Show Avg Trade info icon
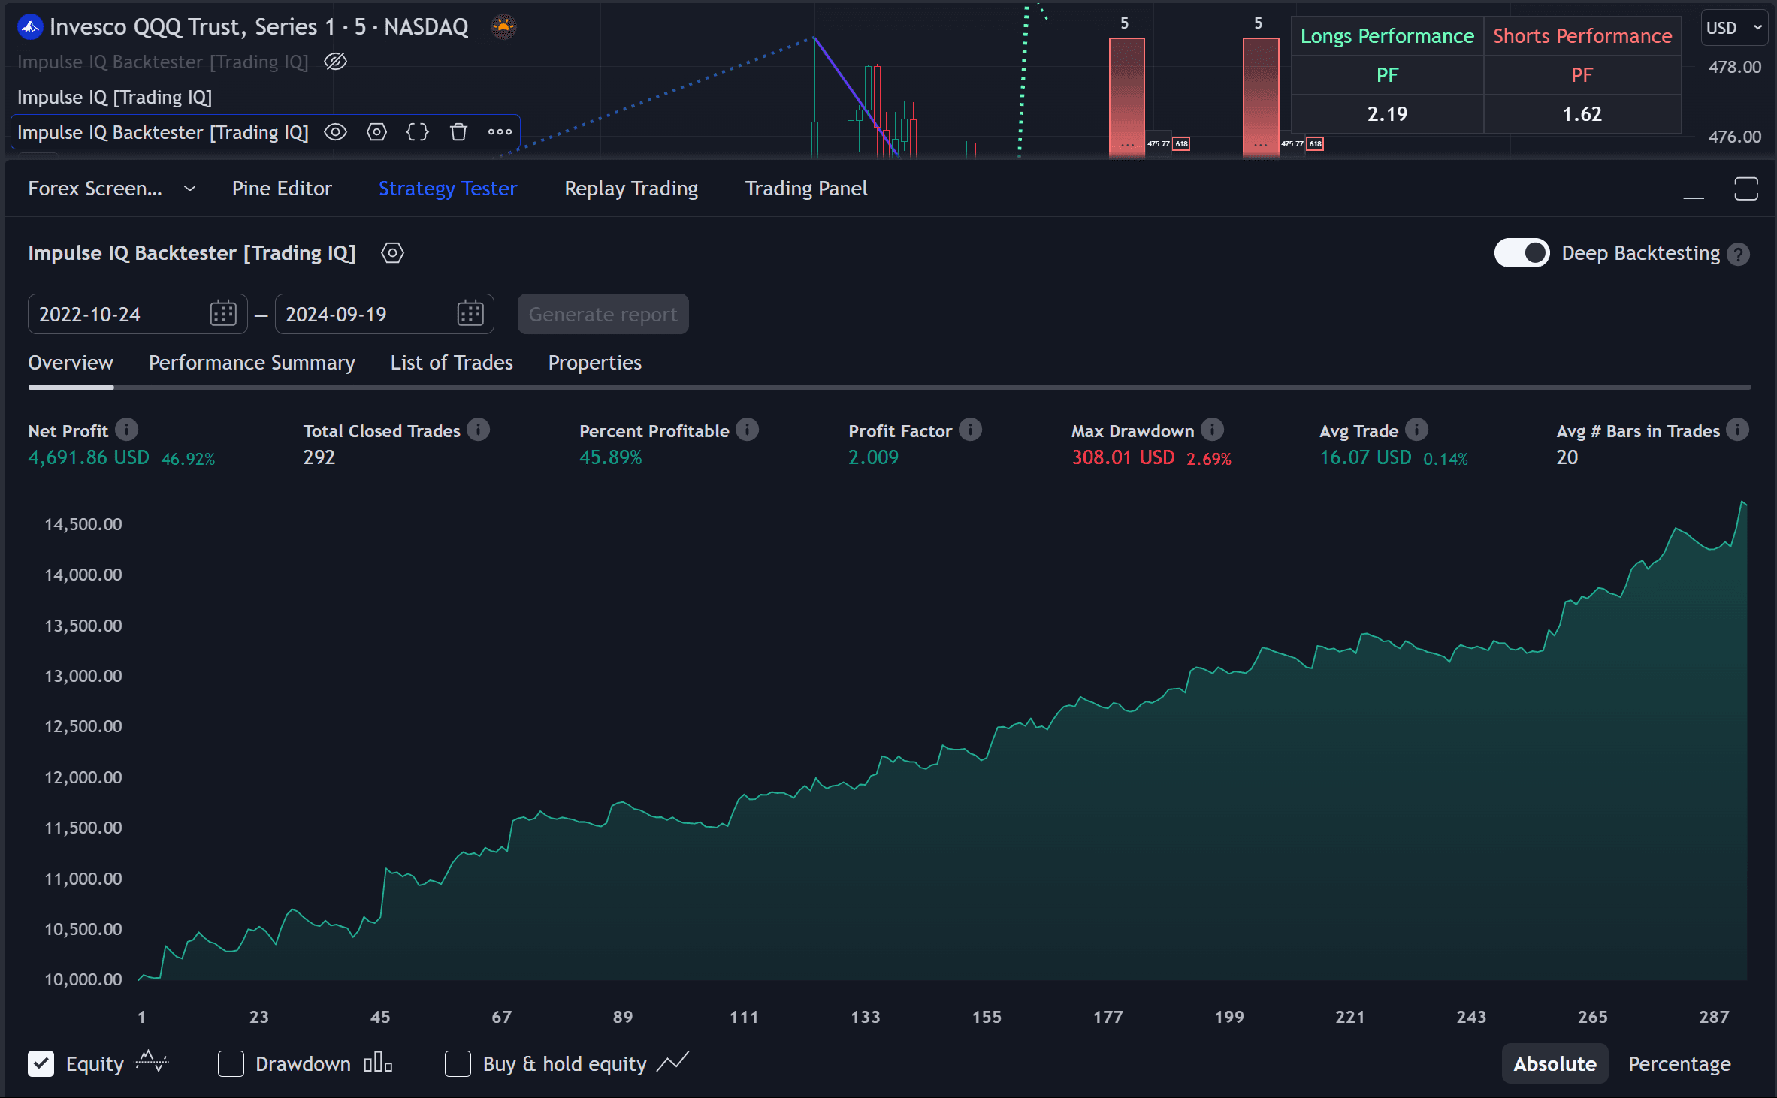Viewport: 1777px width, 1098px height. [1416, 430]
